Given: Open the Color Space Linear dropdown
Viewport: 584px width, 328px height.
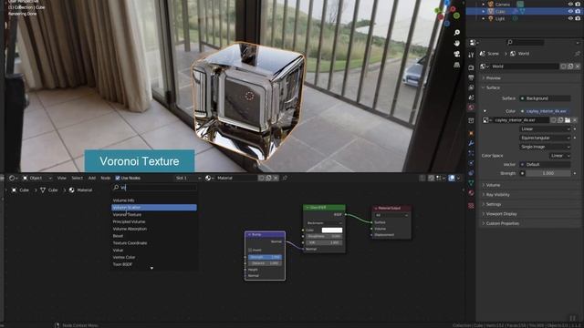Looking at the screenshot, I should click(x=559, y=156).
